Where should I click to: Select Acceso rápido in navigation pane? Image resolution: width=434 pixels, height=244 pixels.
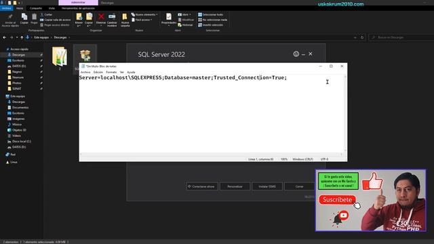click(19, 49)
